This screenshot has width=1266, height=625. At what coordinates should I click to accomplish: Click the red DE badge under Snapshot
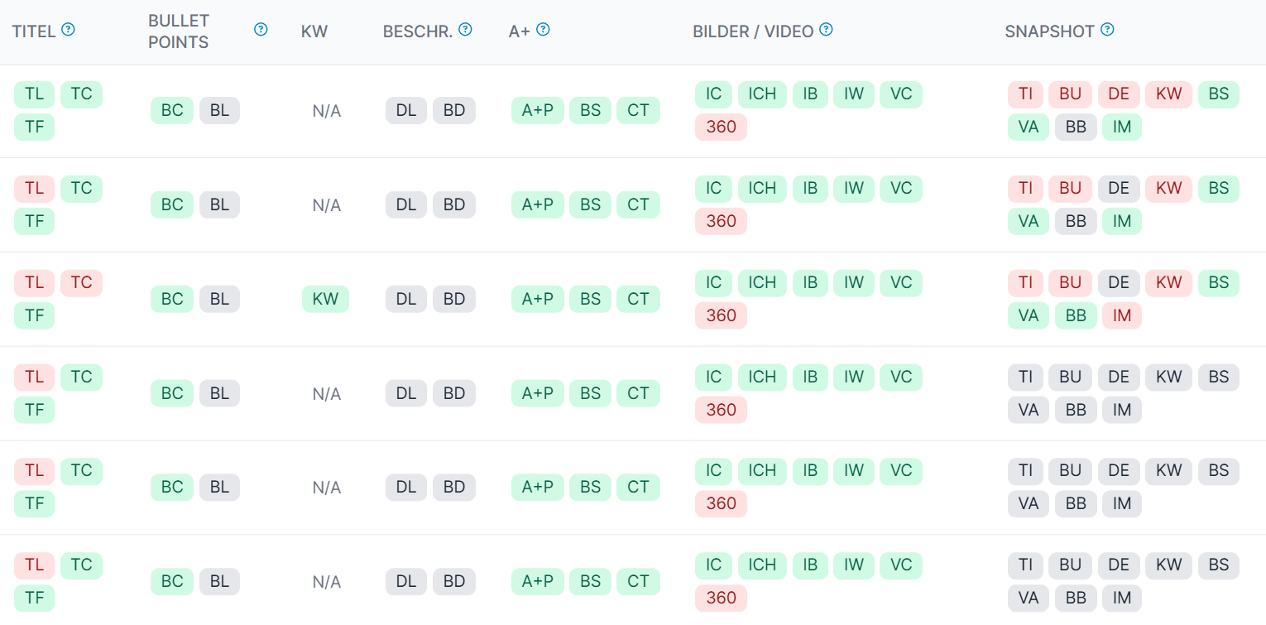1119,94
